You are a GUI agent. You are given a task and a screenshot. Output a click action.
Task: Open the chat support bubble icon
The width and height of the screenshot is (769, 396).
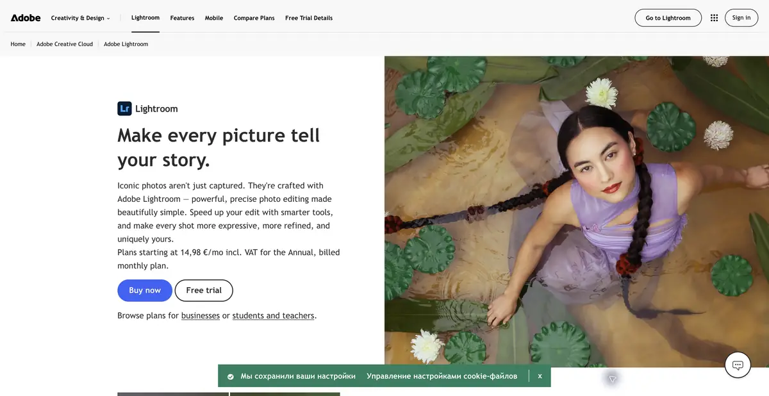click(738, 365)
